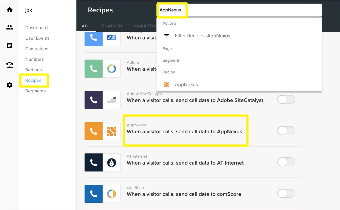Viewport: 340px width, 210px height.
Task: Click the Adobe SiteCatalyst purple phone icon
Action: 94,100
